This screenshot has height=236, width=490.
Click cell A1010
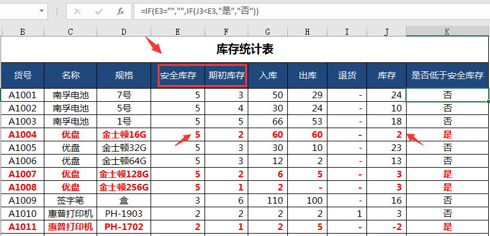click(23, 213)
